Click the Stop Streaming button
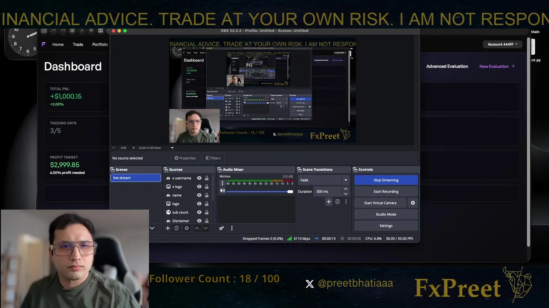The image size is (549, 308). [x=386, y=180]
